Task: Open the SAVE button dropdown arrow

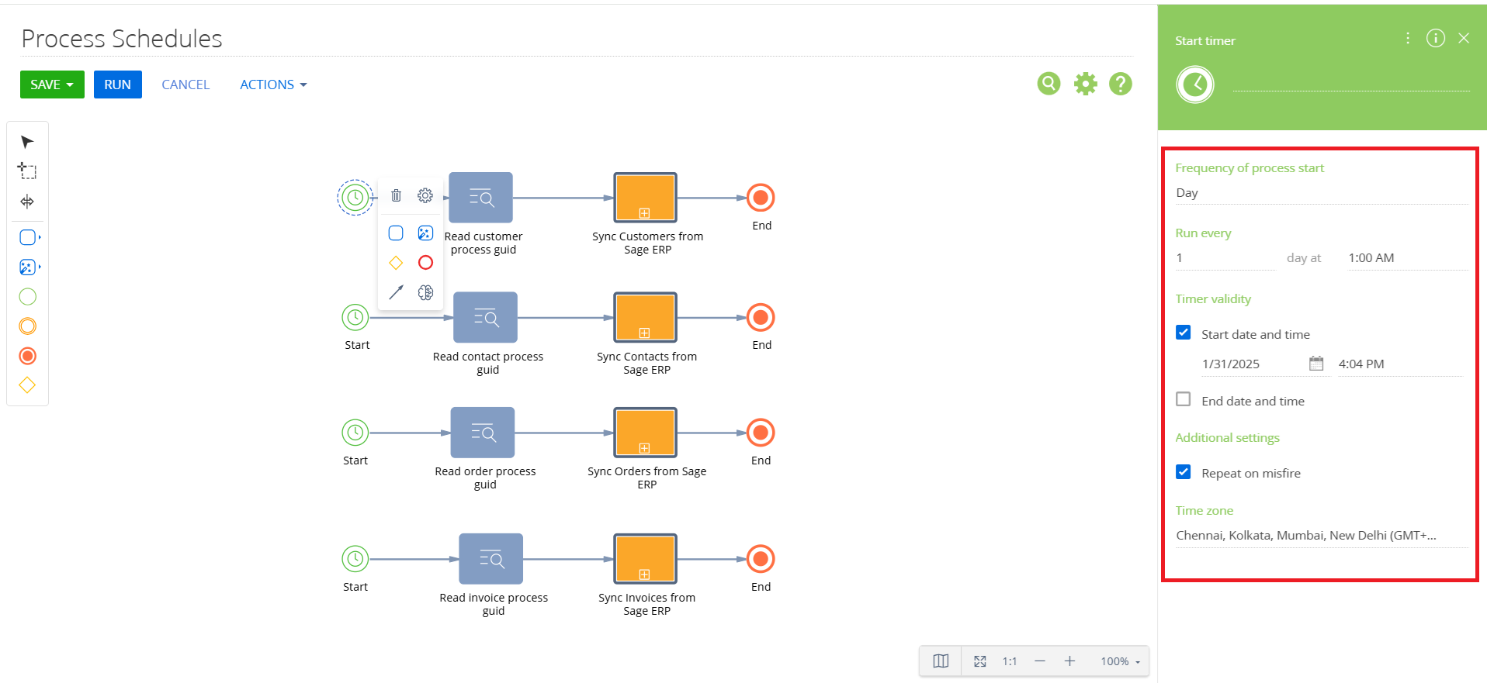Action: pyautogui.click(x=71, y=85)
